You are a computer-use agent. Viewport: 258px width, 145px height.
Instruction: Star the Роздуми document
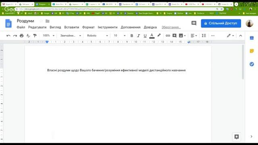[41, 21]
